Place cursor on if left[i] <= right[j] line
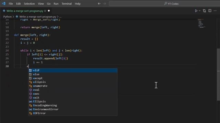Viewport: 220px width, 123px height. [45, 54]
